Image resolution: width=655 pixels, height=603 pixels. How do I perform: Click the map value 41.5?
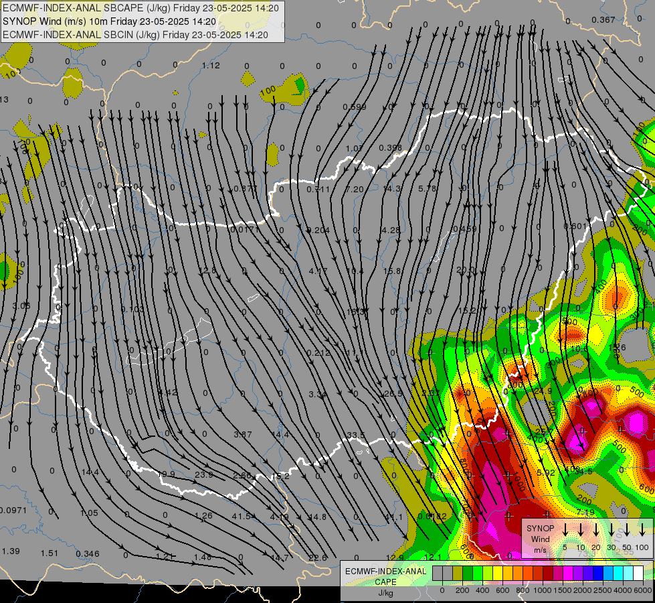click(241, 517)
